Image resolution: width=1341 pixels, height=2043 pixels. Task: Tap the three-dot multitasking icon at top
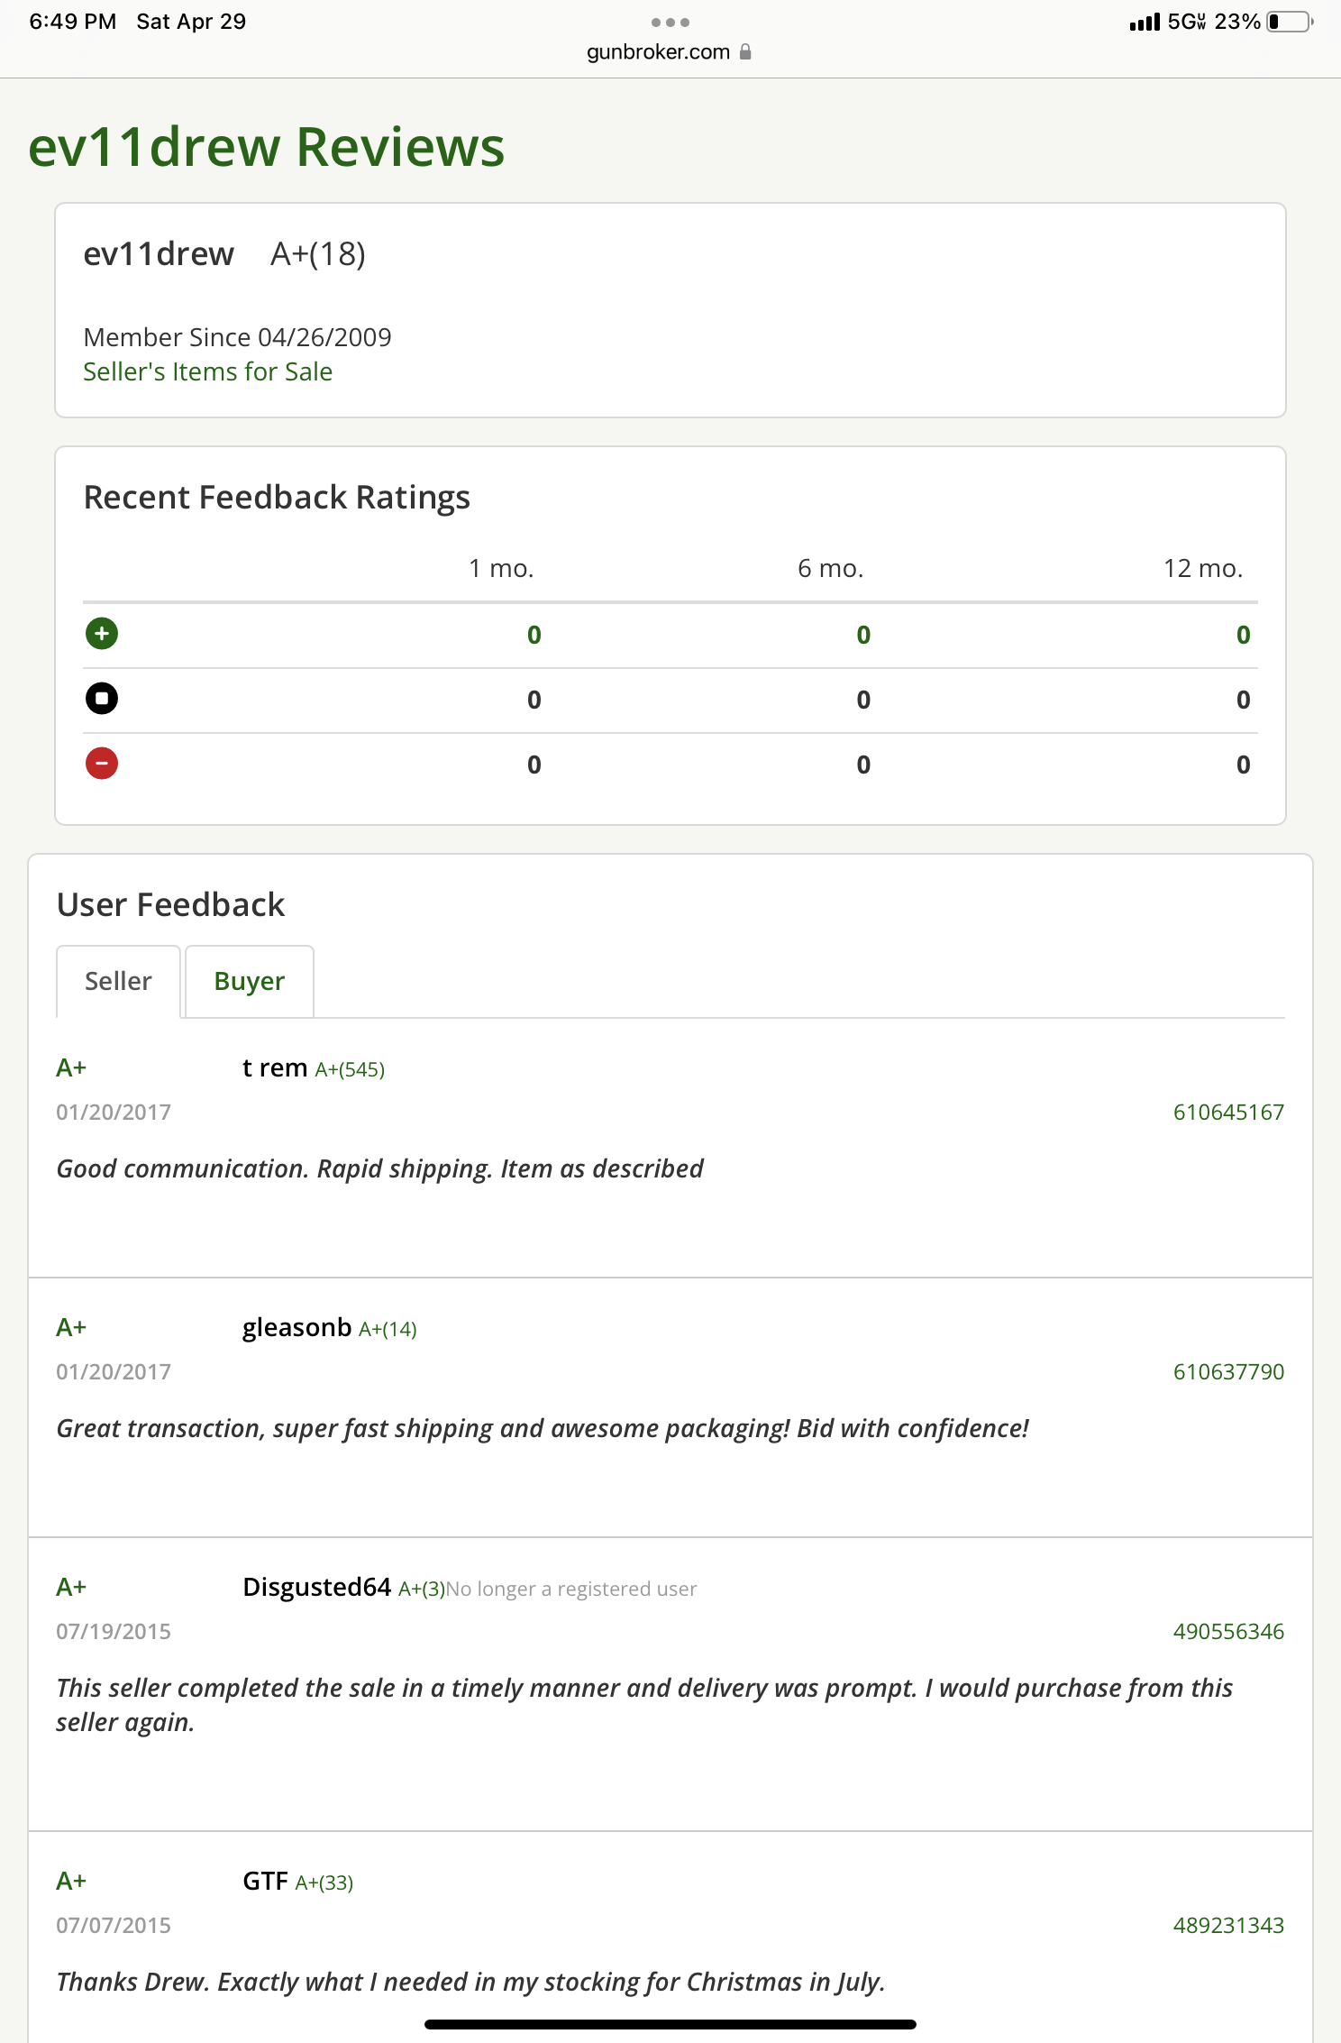tap(670, 23)
